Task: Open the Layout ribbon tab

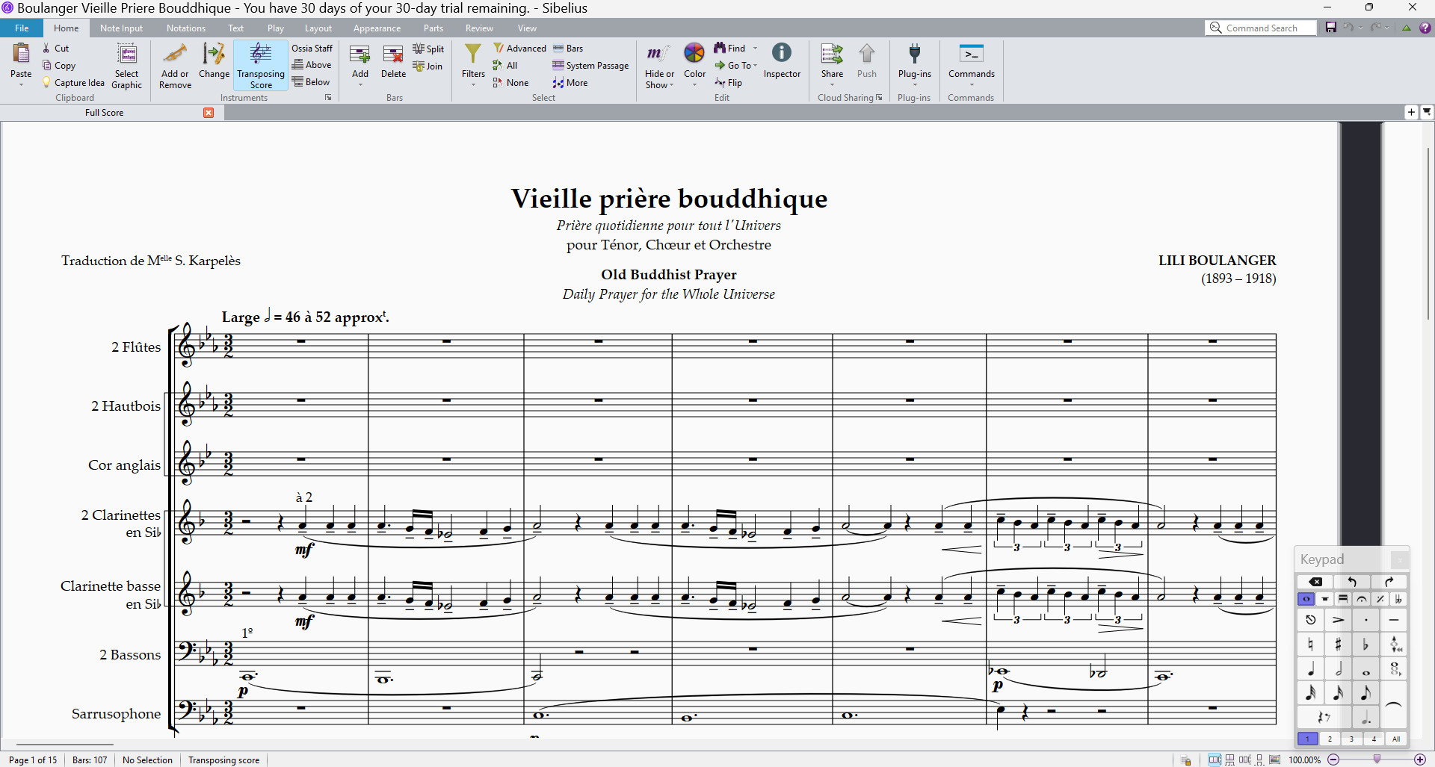Action: click(x=318, y=28)
